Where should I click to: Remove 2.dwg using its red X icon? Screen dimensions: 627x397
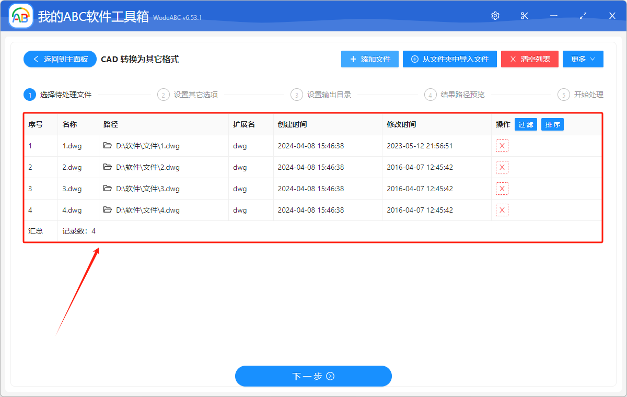pos(502,168)
